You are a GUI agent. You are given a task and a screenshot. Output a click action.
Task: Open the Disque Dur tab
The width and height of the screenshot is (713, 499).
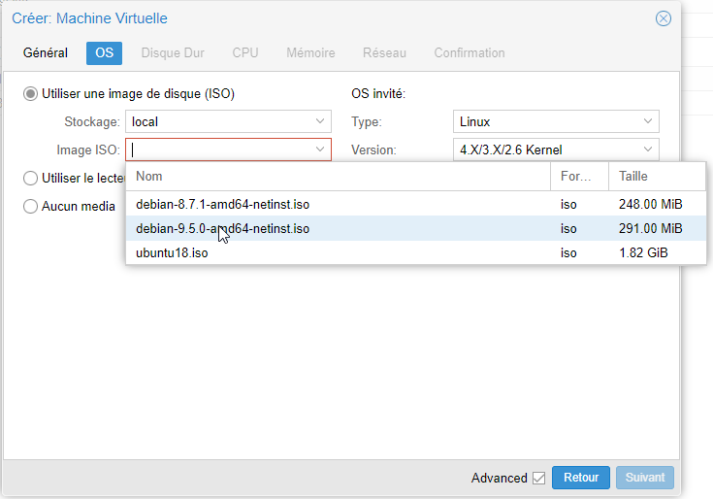coord(173,53)
